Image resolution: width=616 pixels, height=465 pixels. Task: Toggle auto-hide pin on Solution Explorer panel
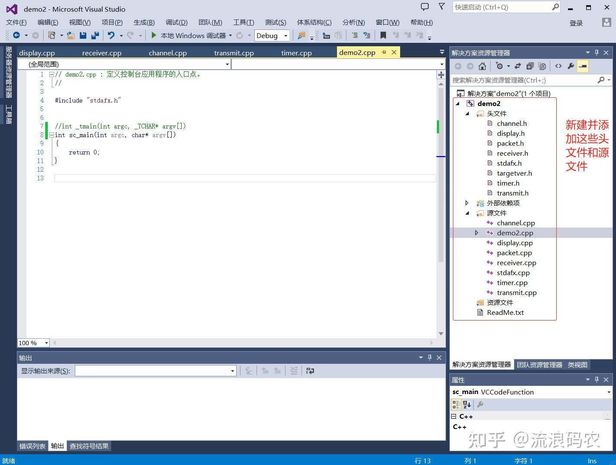pos(597,53)
